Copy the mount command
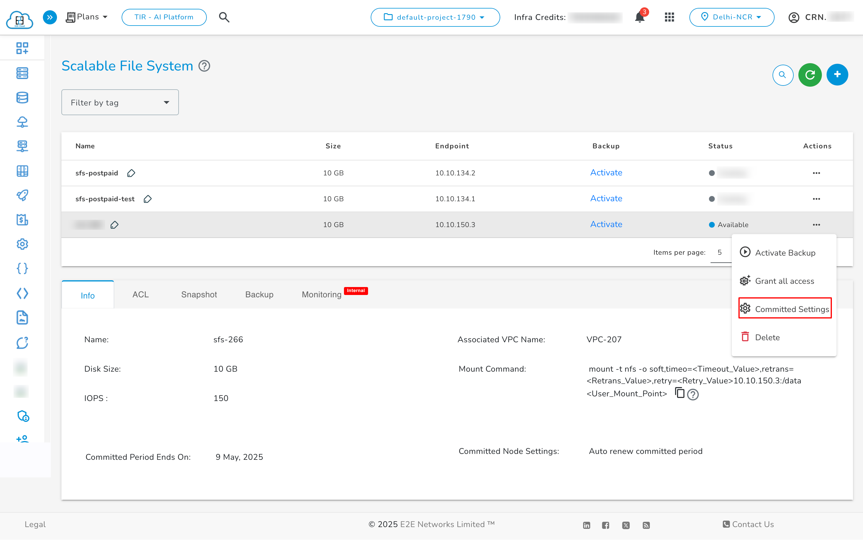Viewport: 863px width, 540px height. (x=679, y=393)
